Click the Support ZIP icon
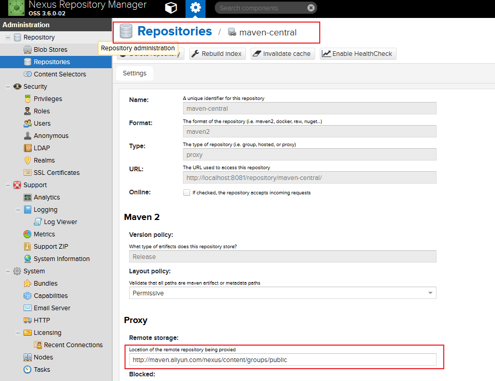495x381 pixels. click(x=28, y=247)
